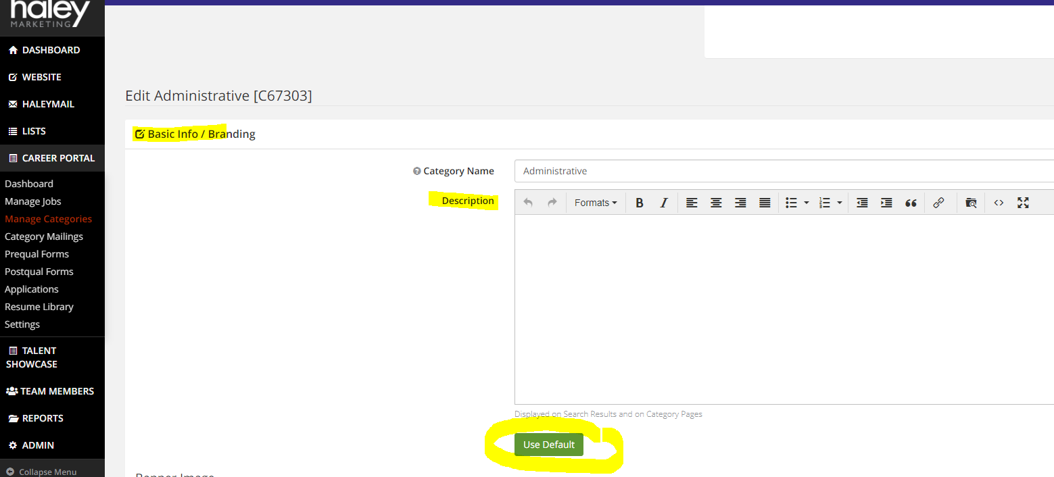Increase indent in the editor
The width and height of the screenshot is (1054, 477).
[886, 203]
